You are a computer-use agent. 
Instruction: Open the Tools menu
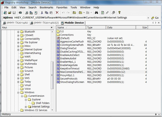click(x=74, y=8)
